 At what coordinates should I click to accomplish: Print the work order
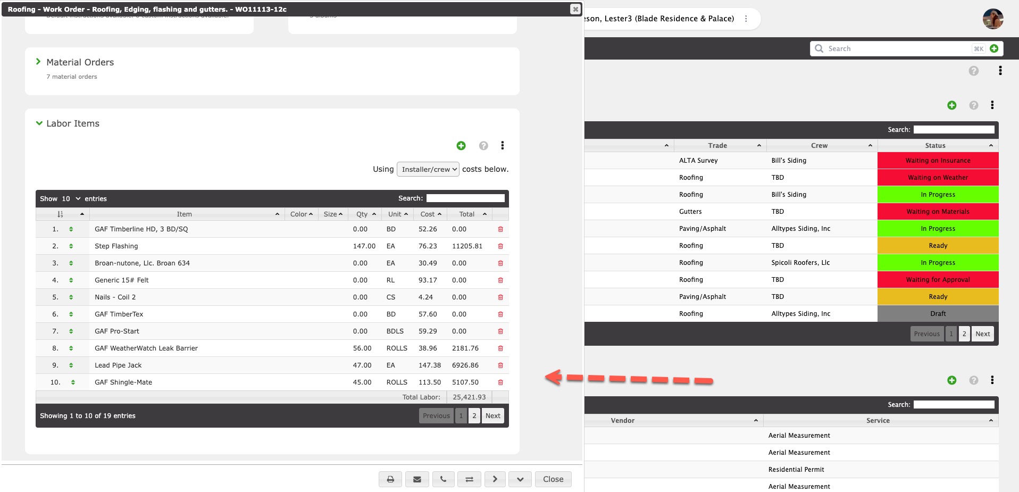pos(390,479)
